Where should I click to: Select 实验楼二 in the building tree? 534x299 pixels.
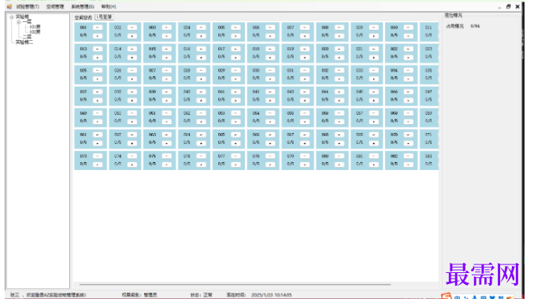[24, 42]
